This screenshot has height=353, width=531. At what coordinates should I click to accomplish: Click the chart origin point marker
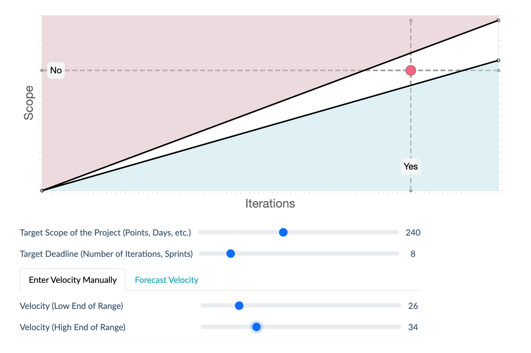pyautogui.click(x=42, y=191)
